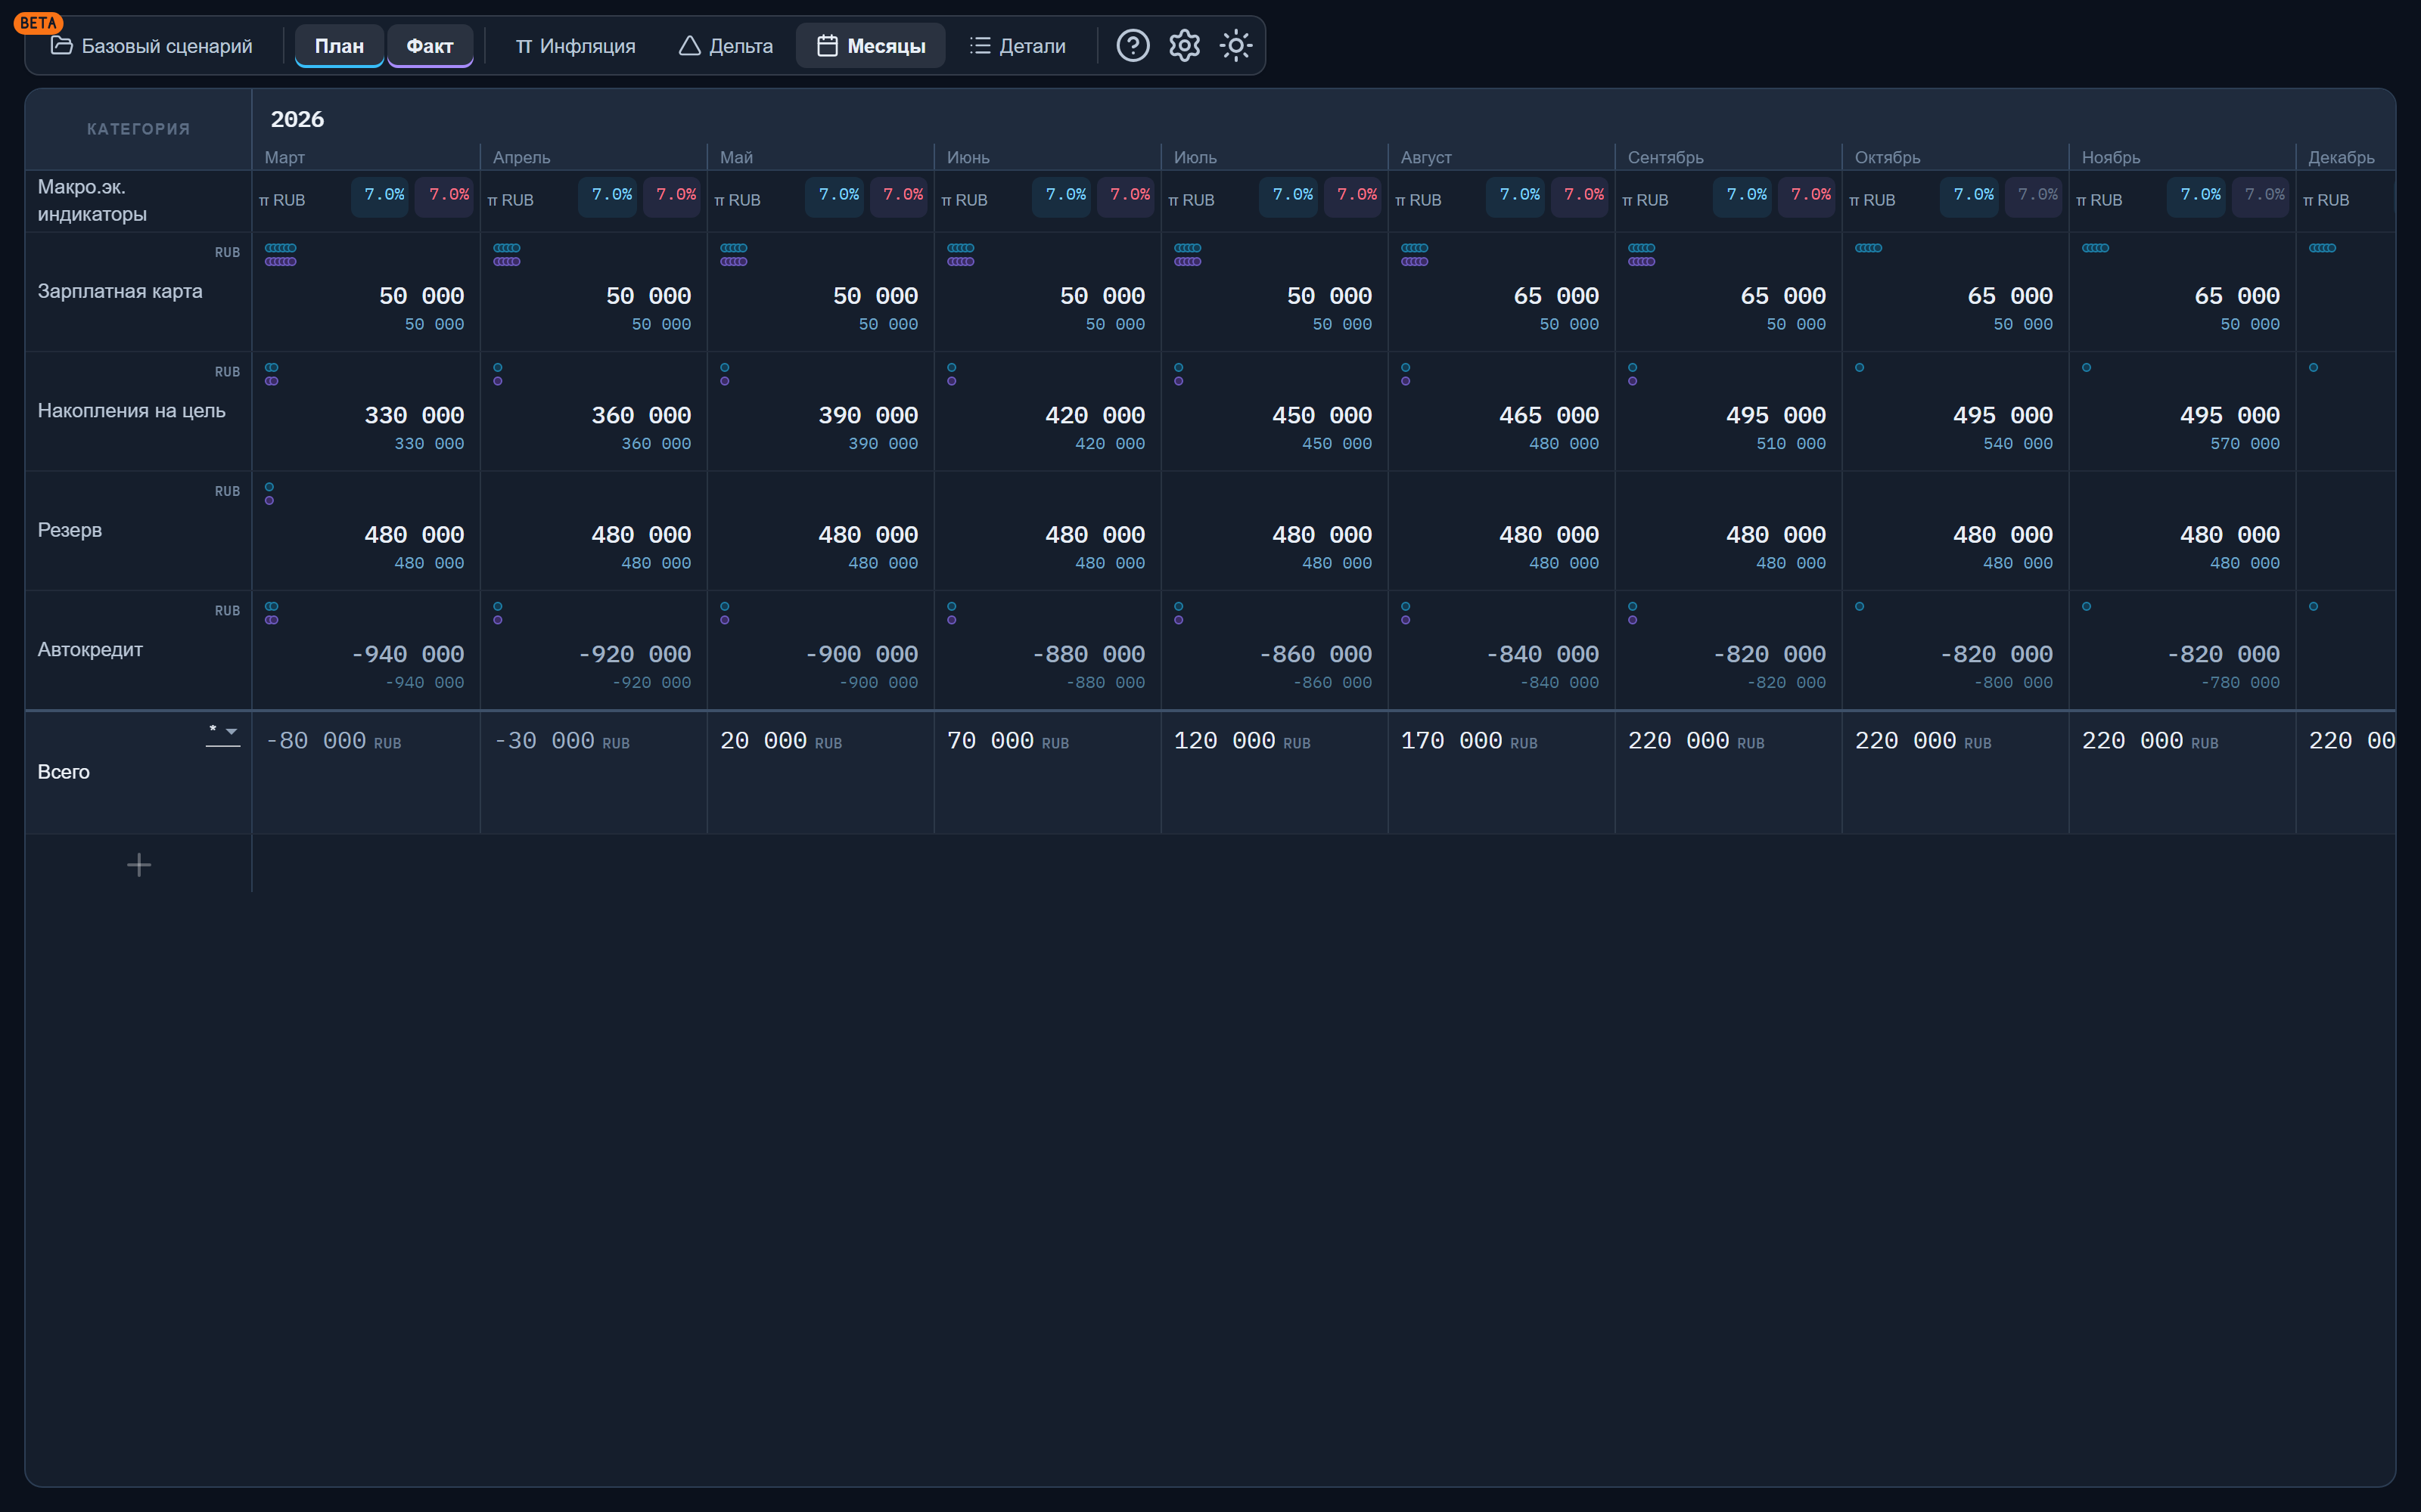Select the Накопления на цель category label
This screenshot has width=2421, height=1512.
point(131,411)
